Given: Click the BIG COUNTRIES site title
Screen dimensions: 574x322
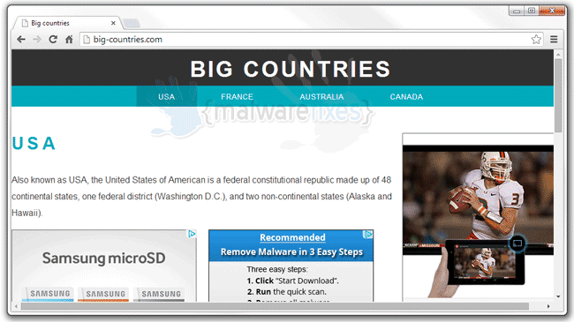Looking at the screenshot, I should (x=291, y=69).
